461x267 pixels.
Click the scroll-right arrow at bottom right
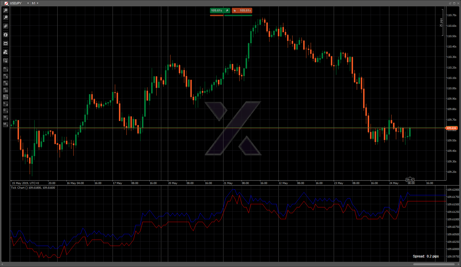[458, 264]
